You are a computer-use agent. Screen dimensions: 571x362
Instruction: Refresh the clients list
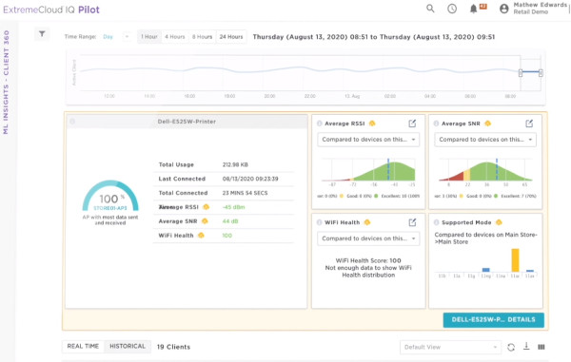[511, 347]
